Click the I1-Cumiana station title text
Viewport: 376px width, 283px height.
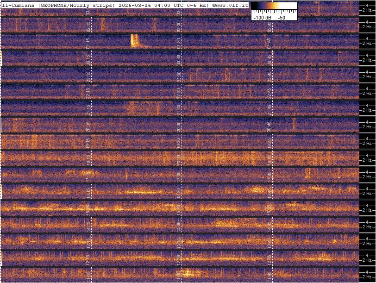point(18,5)
